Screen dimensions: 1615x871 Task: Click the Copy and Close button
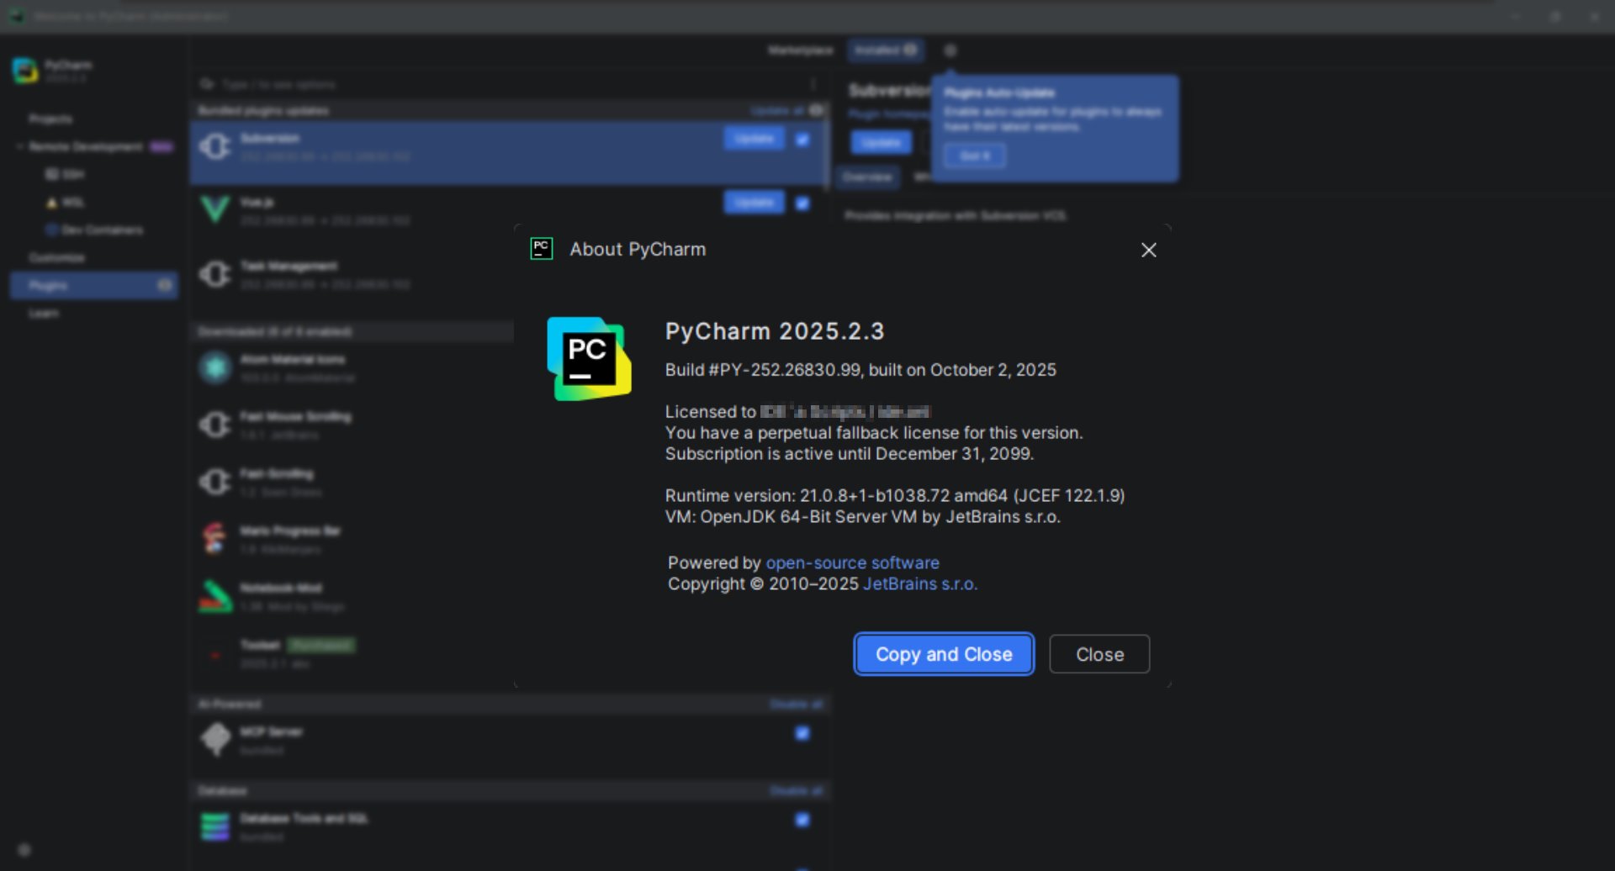(x=943, y=654)
